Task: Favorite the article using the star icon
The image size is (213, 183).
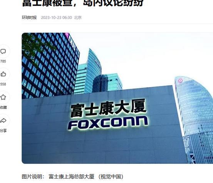Action: tap(3, 97)
